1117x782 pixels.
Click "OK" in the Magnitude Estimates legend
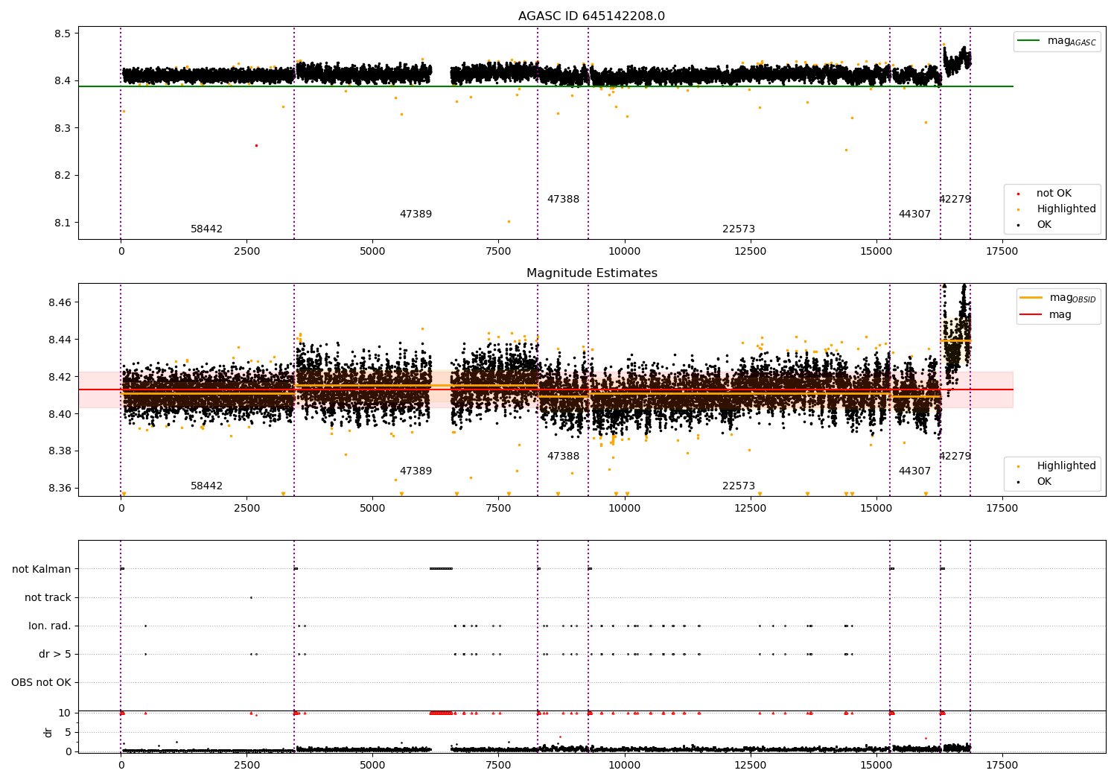1044,482
